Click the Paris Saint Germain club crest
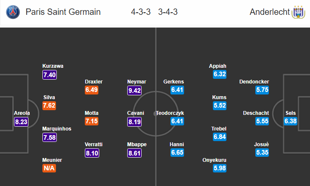310x186 pixels. pyautogui.click(x=13, y=12)
